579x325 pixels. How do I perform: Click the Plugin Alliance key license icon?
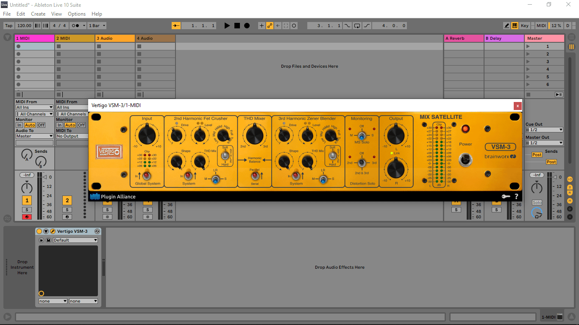pos(506,197)
